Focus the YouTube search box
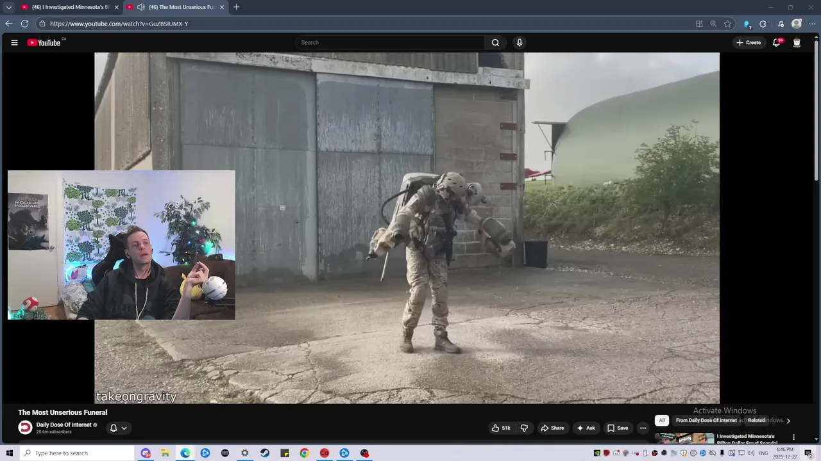The image size is (821, 461). click(391, 43)
